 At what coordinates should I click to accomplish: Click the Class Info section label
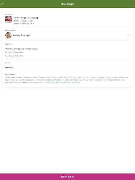click(x=9, y=14)
